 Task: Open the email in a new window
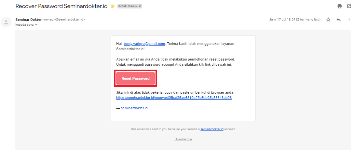349,6
